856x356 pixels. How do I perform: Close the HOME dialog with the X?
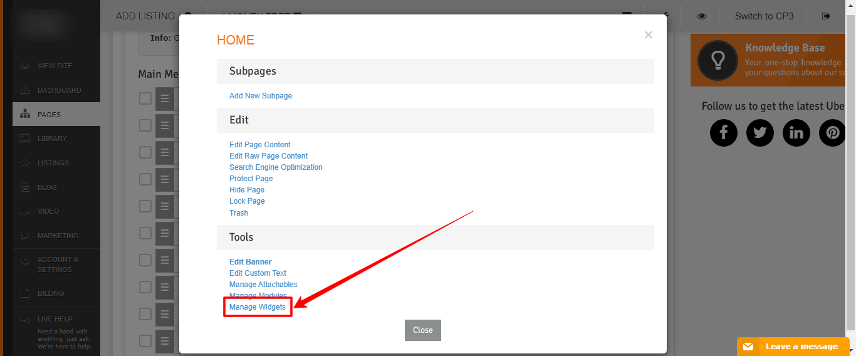point(648,35)
